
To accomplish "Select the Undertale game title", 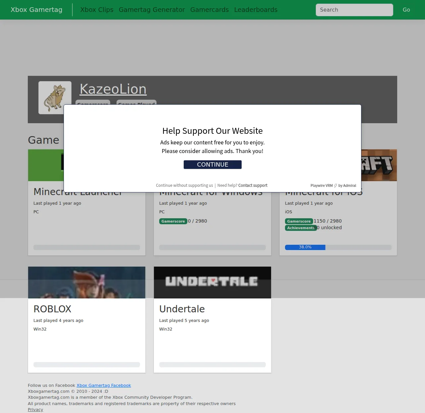I will point(182,309).
